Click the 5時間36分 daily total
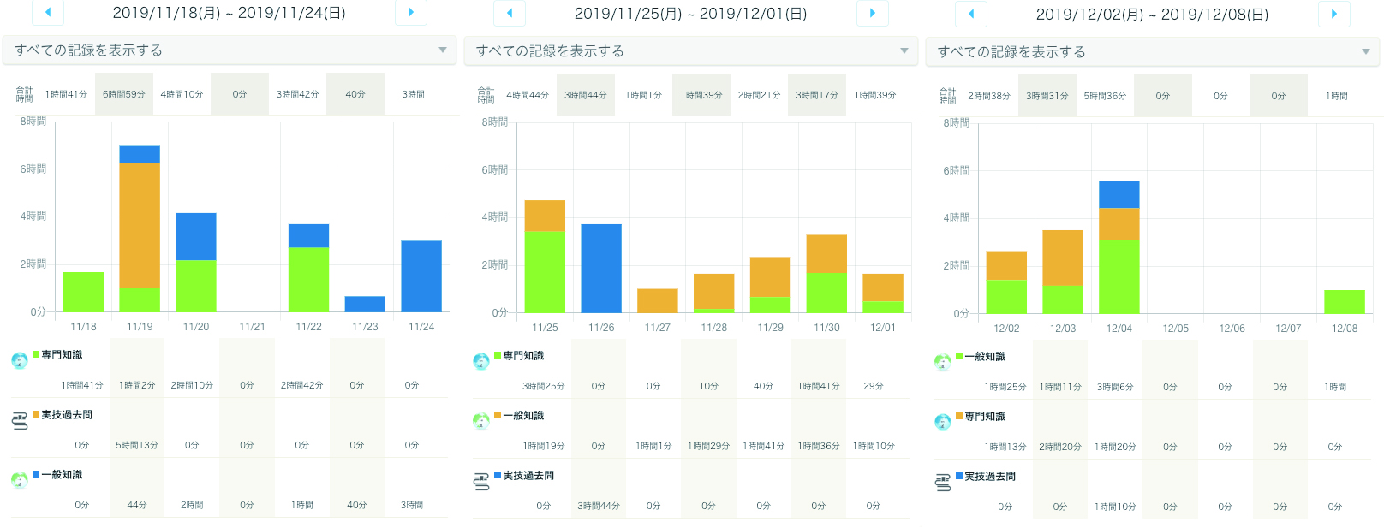This screenshot has height=528, width=1384. pyautogui.click(x=1105, y=96)
